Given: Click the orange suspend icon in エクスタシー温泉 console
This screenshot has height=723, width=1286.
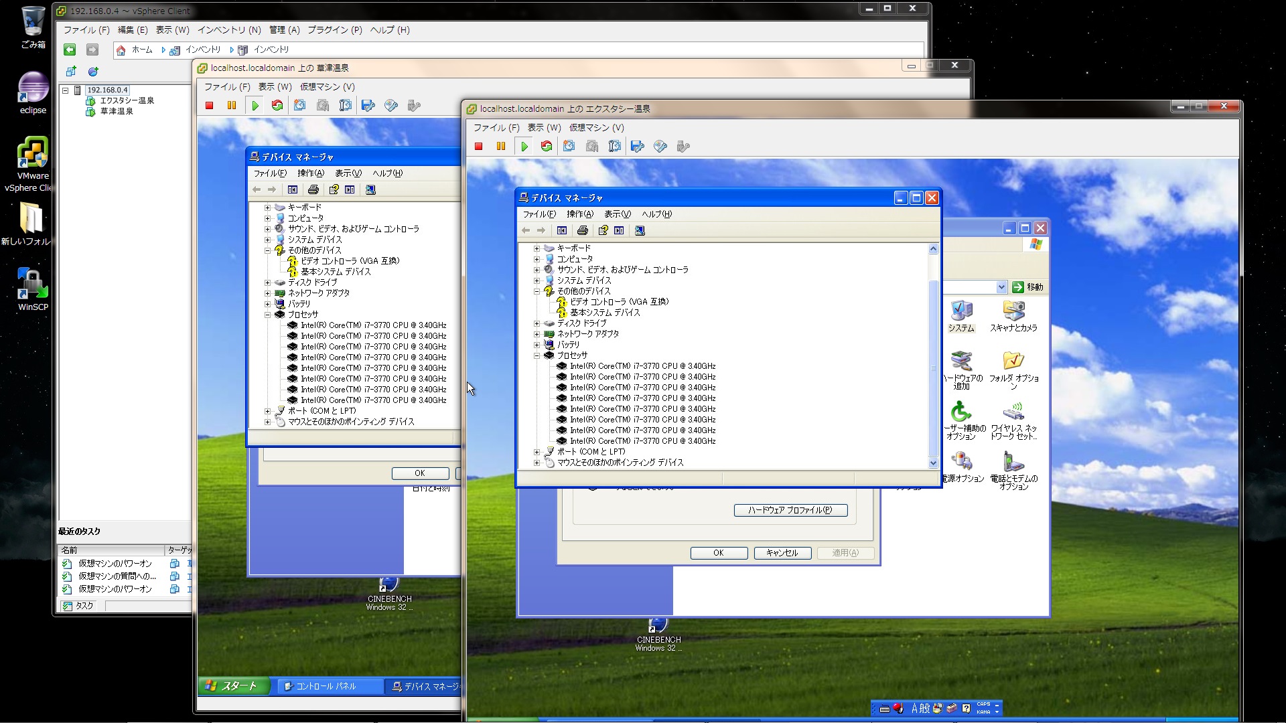Looking at the screenshot, I should [x=501, y=147].
